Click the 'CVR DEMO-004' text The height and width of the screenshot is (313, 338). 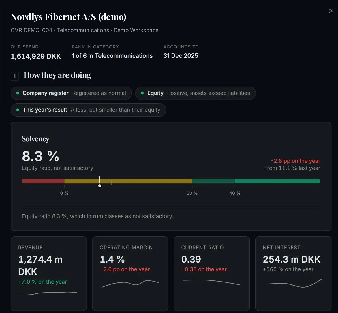pyautogui.click(x=31, y=30)
